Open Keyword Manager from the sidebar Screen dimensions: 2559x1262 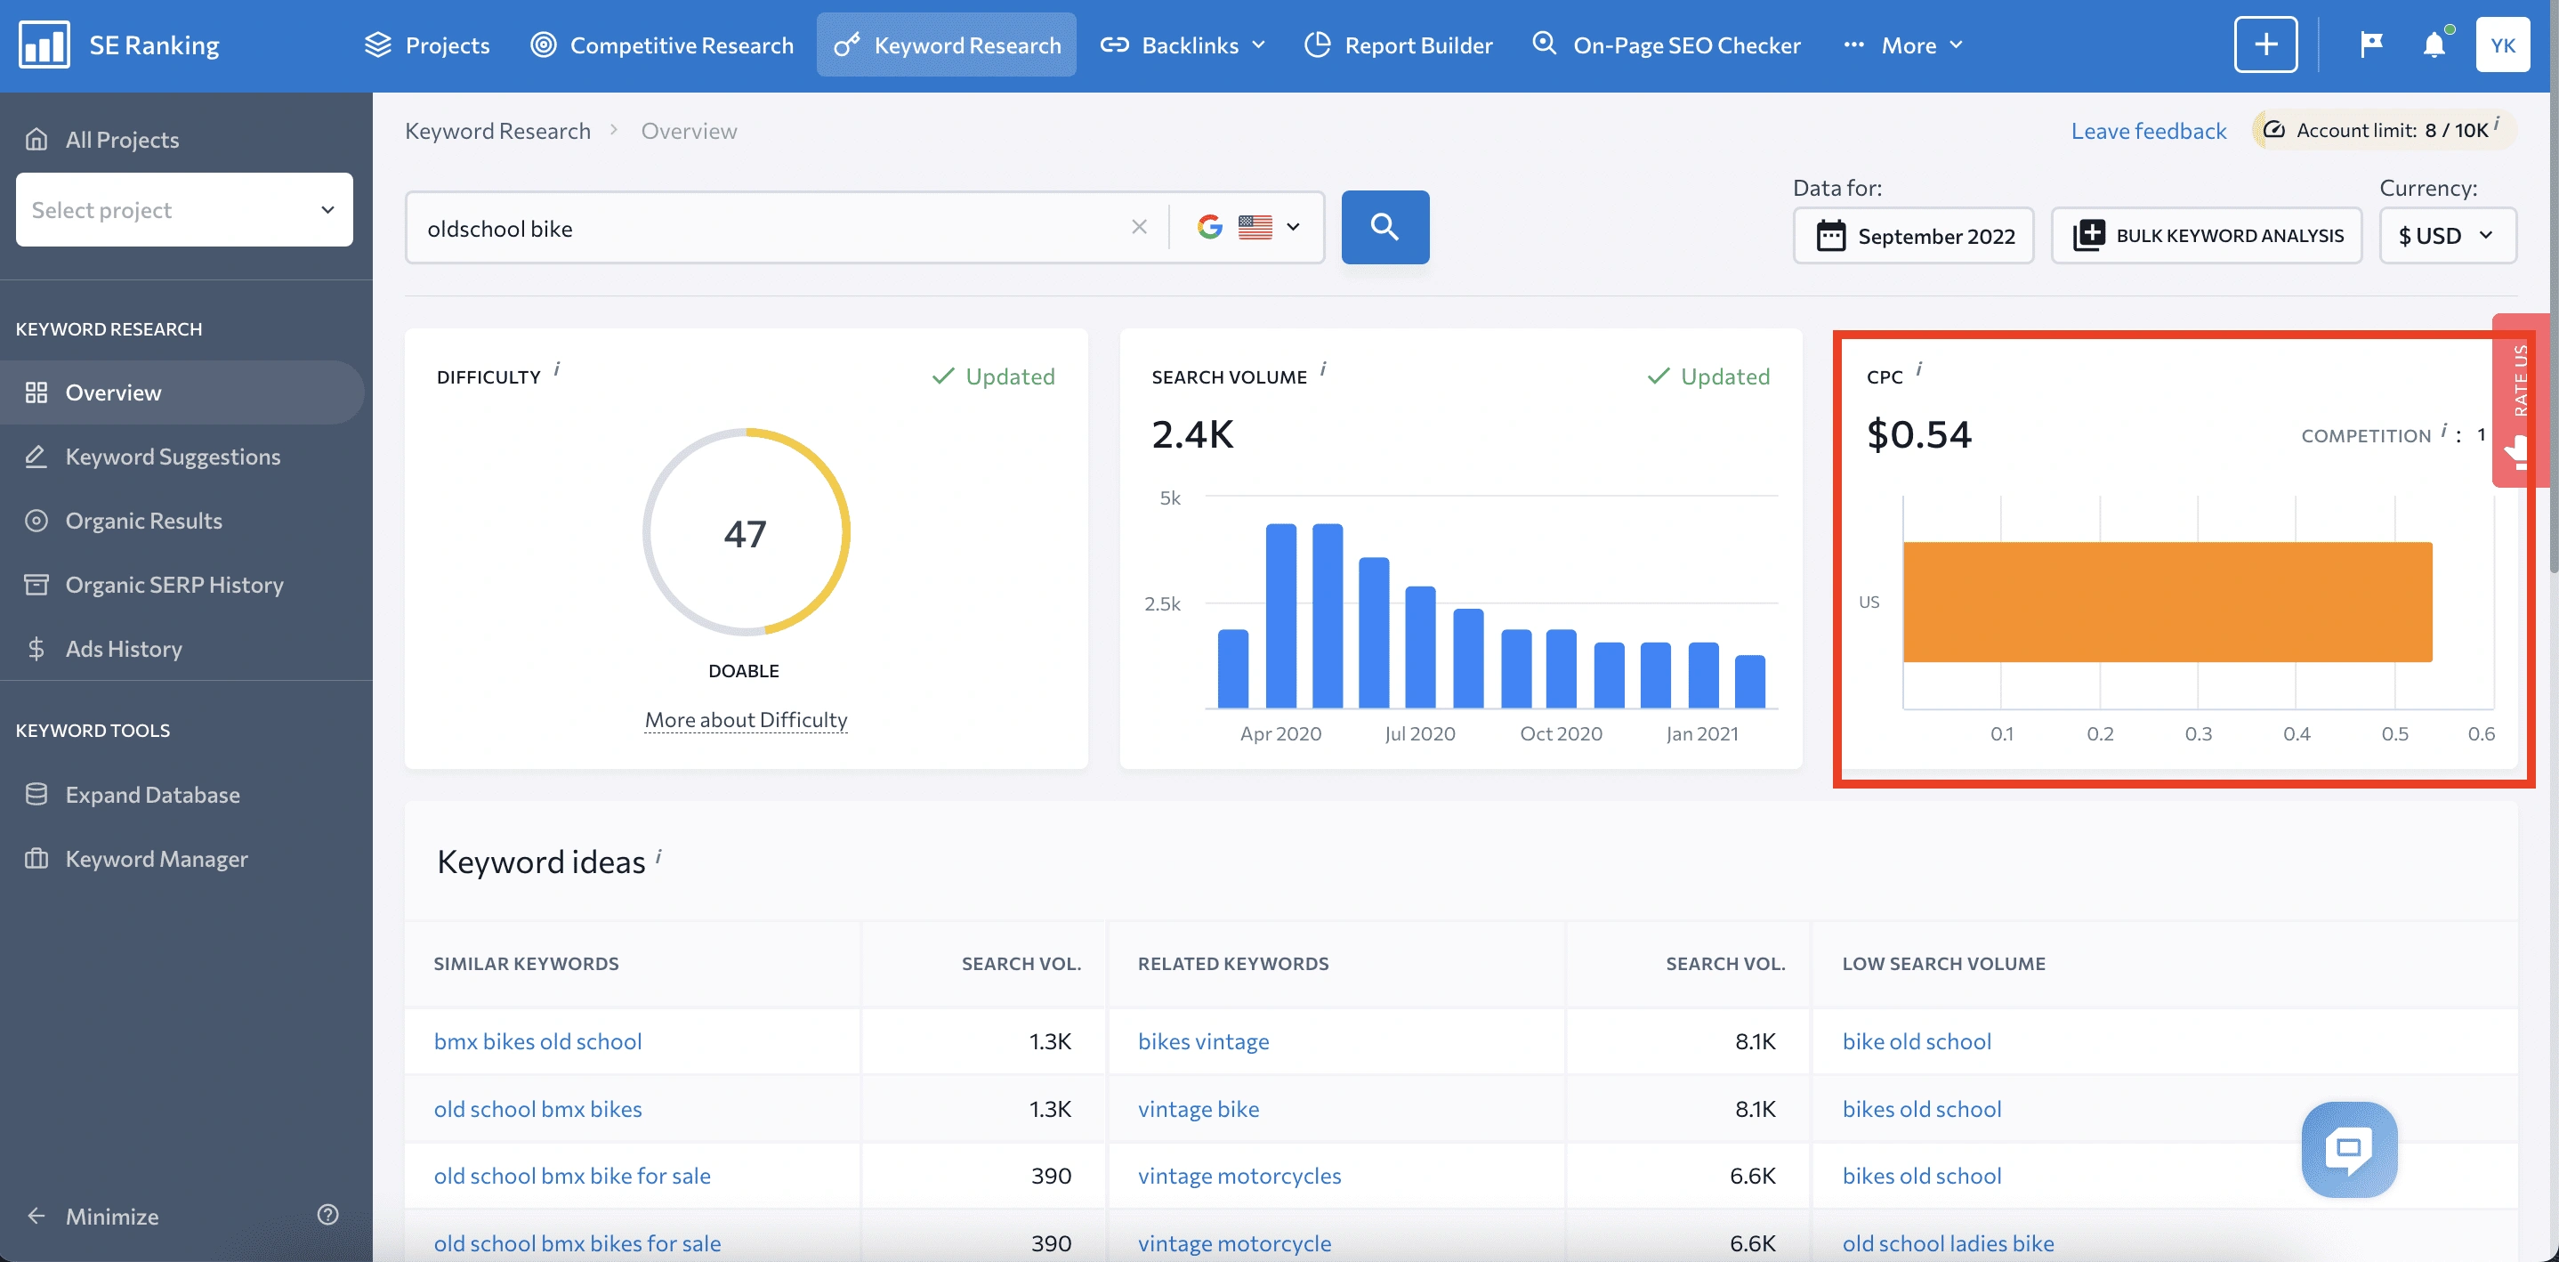[156, 859]
